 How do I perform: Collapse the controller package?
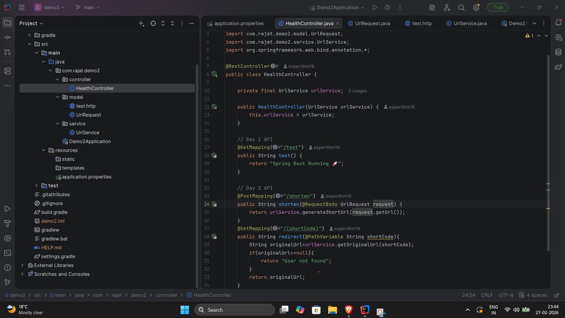point(57,79)
